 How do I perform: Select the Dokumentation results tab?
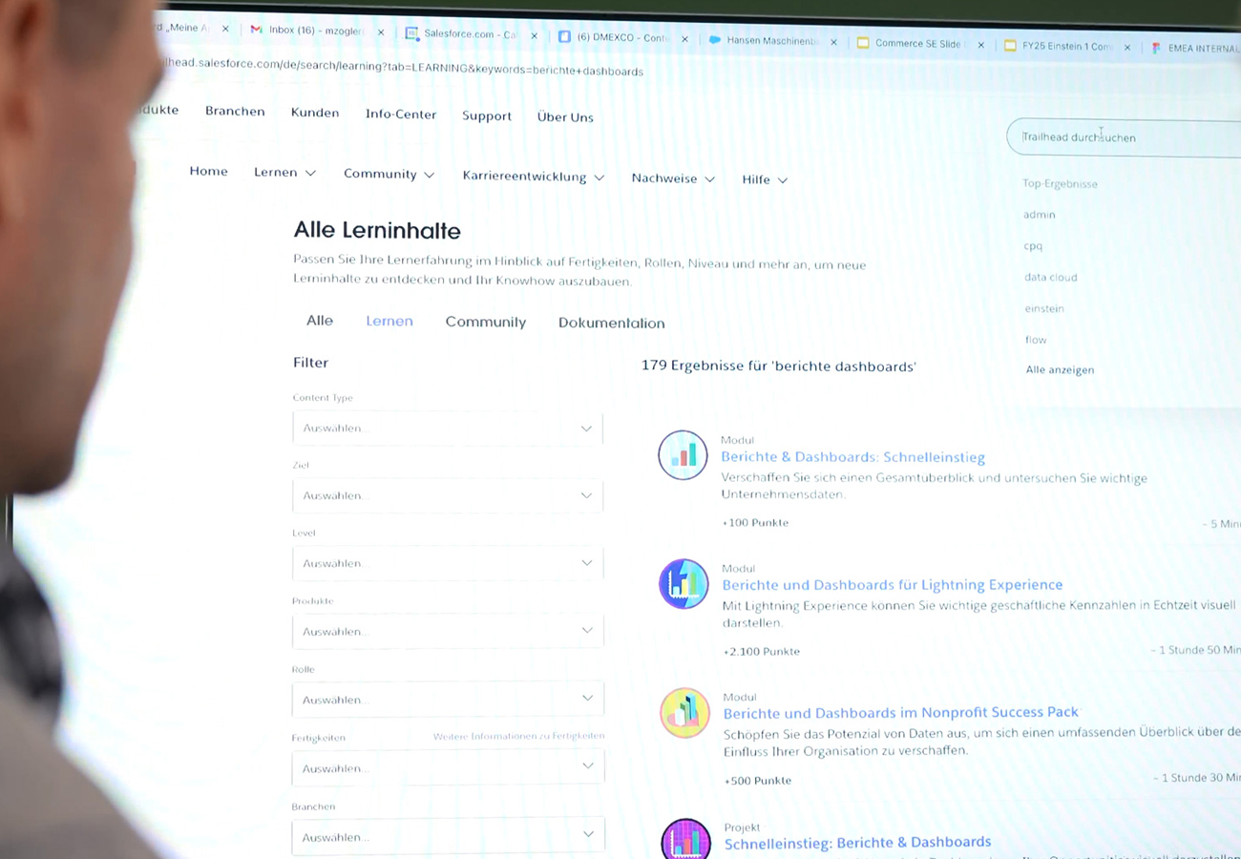click(x=611, y=323)
